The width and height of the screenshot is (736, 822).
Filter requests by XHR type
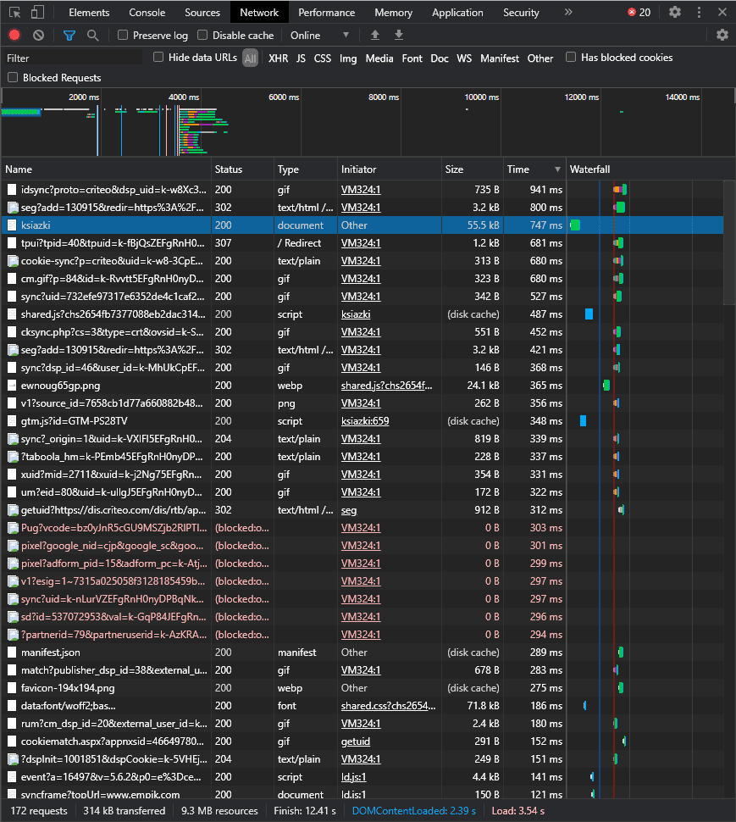point(278,58)
